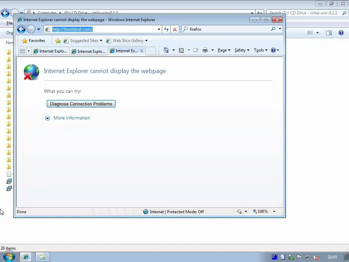Image resolution: width=349 pixels, height=262 pixels.
Task: Open the search provider dropdown
Action: tap(280, 29)
